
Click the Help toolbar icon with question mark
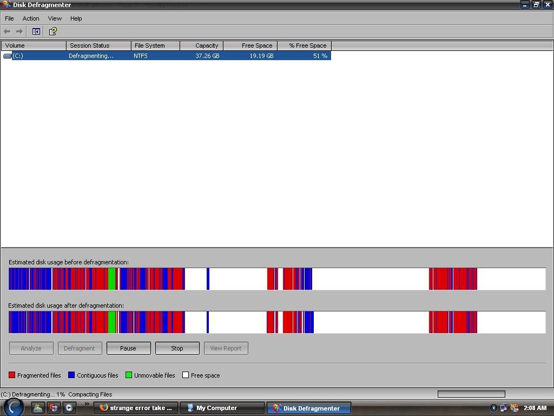tap(53, 31)
